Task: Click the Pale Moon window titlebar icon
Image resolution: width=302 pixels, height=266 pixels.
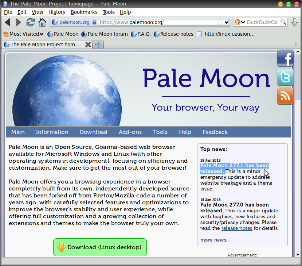Action: [5, 4]
